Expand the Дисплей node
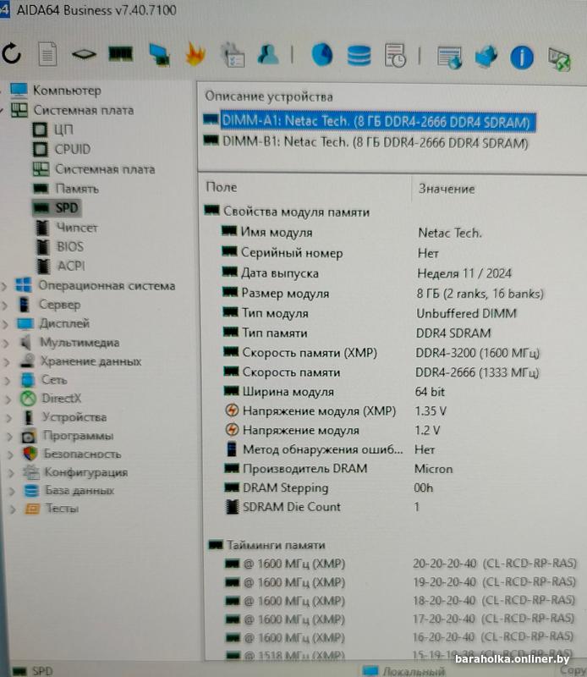Screen dimensions: 587x677 [x=5, y=324]
